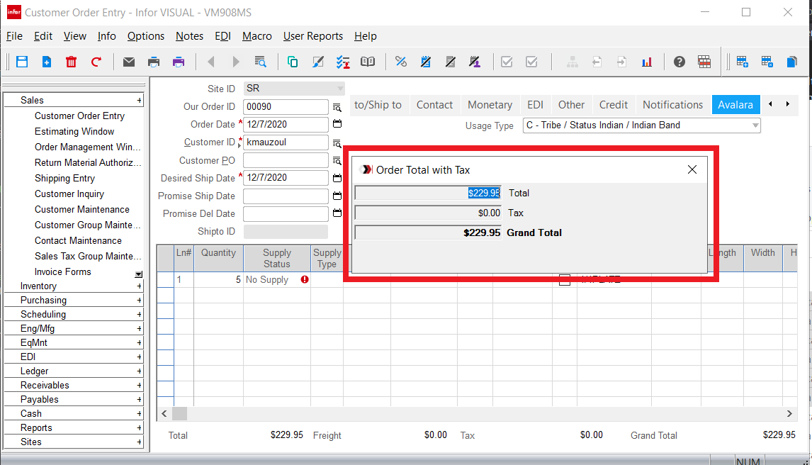Expand the Purchasing group

pos(139,301)
